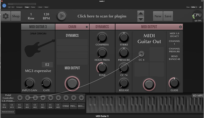204x118 pixels.
Task: Click the CC 4 output port
Action: [142, 54]
